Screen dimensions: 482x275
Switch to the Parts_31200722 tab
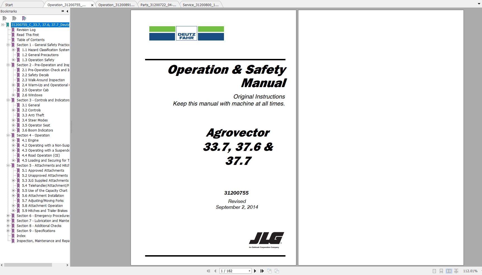coord(158,5)
